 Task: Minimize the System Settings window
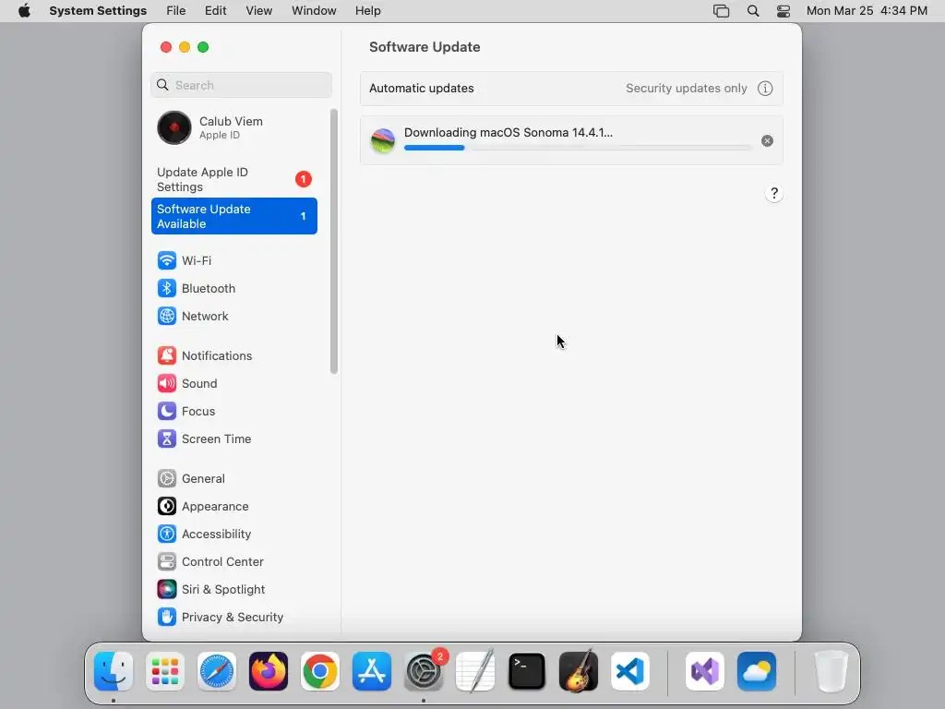coord(185,47)
